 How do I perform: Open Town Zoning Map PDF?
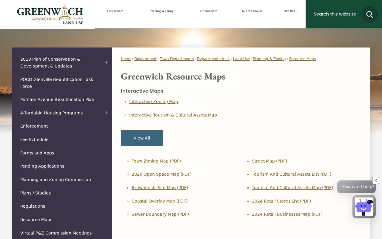coord(156,161)
